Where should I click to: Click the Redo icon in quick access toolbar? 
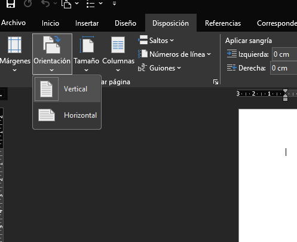pyautogui.click(x=28, y=4)
